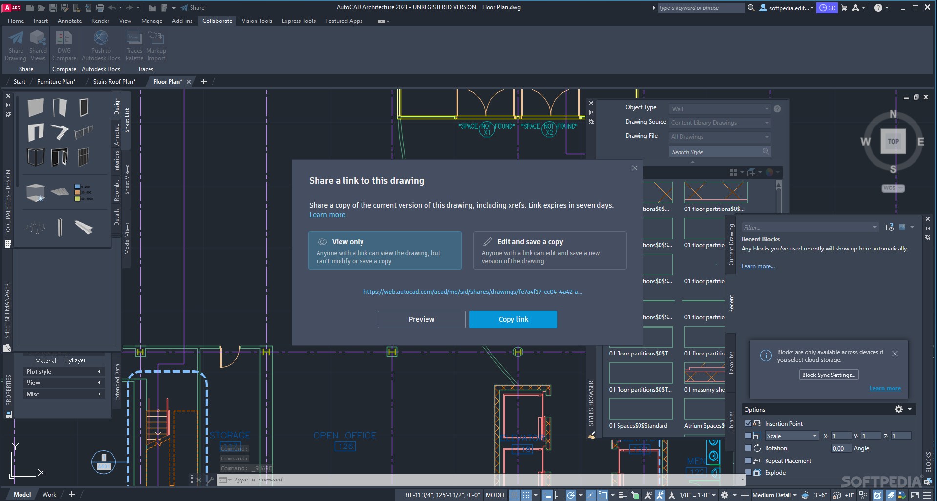
Task: Click Learn more link under Recent Blocks
Action: (758, 266)
